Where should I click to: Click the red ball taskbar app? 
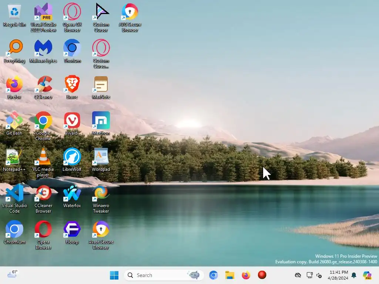[x=262, y=275]
